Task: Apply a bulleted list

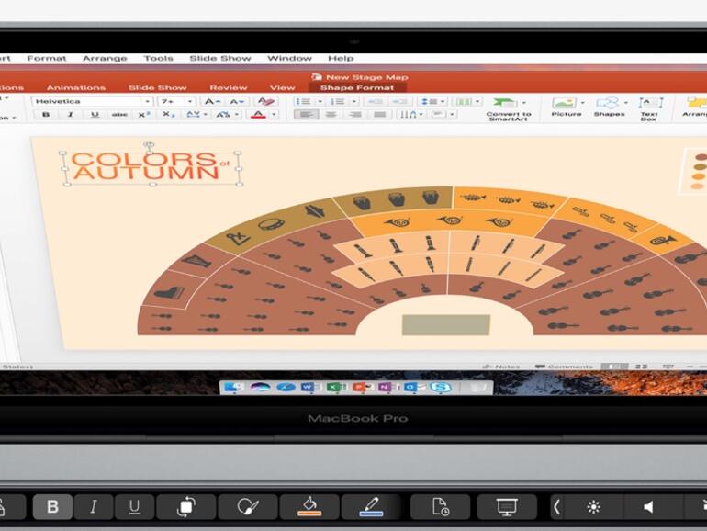Action: coord(303,101)
